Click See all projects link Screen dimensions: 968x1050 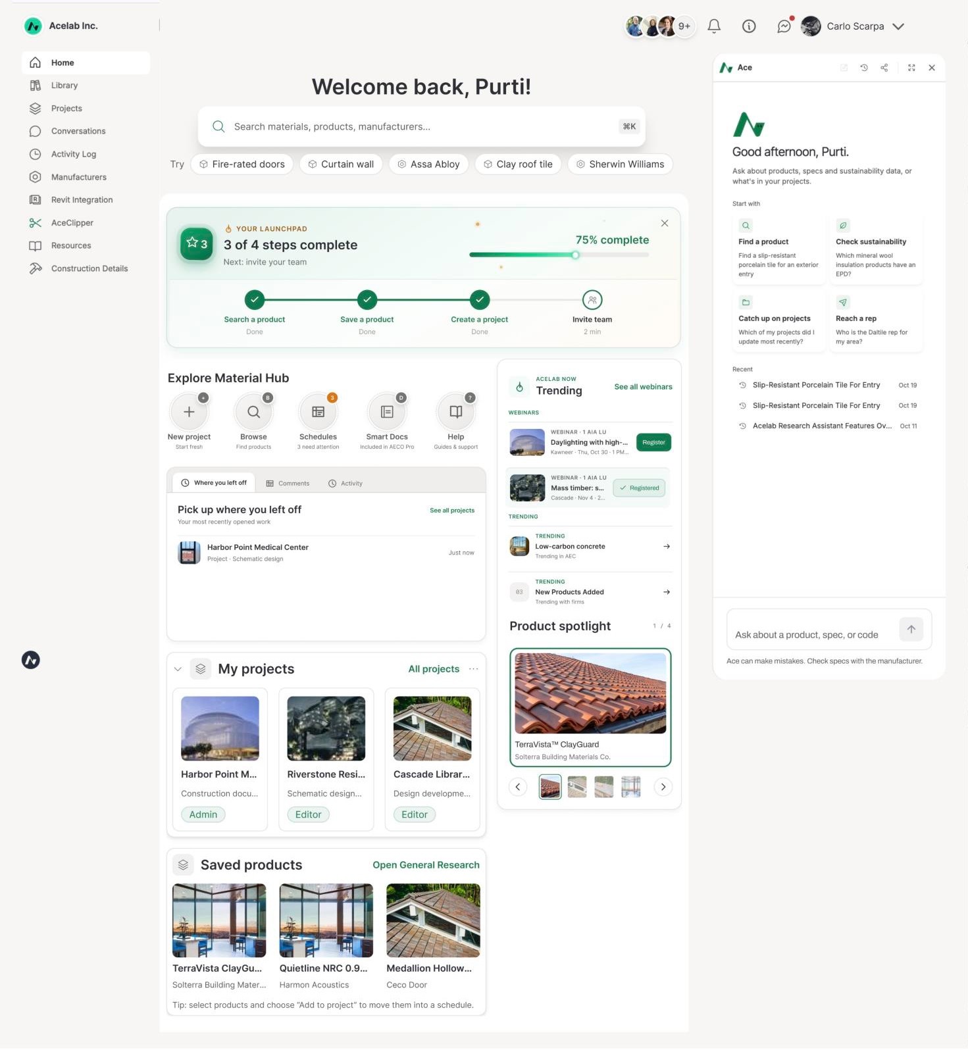tap(452, 511)
